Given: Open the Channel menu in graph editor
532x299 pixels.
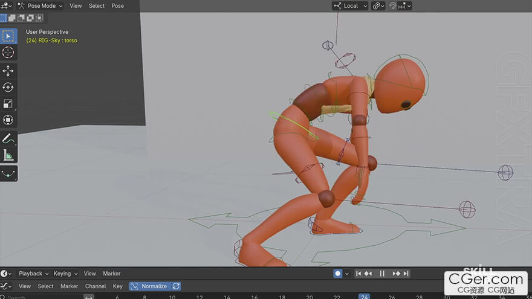Looking at the screenshot, I should click(96, 286).
